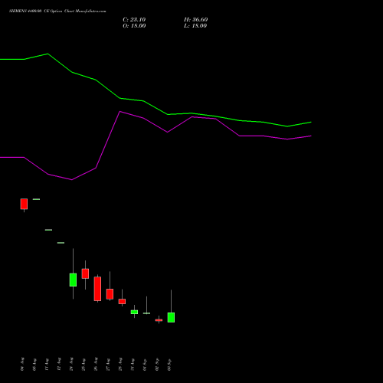Click the 01 Sep date axis label
Image resolution: width=383 pixels, height=383 pixels.
(145, 365)
